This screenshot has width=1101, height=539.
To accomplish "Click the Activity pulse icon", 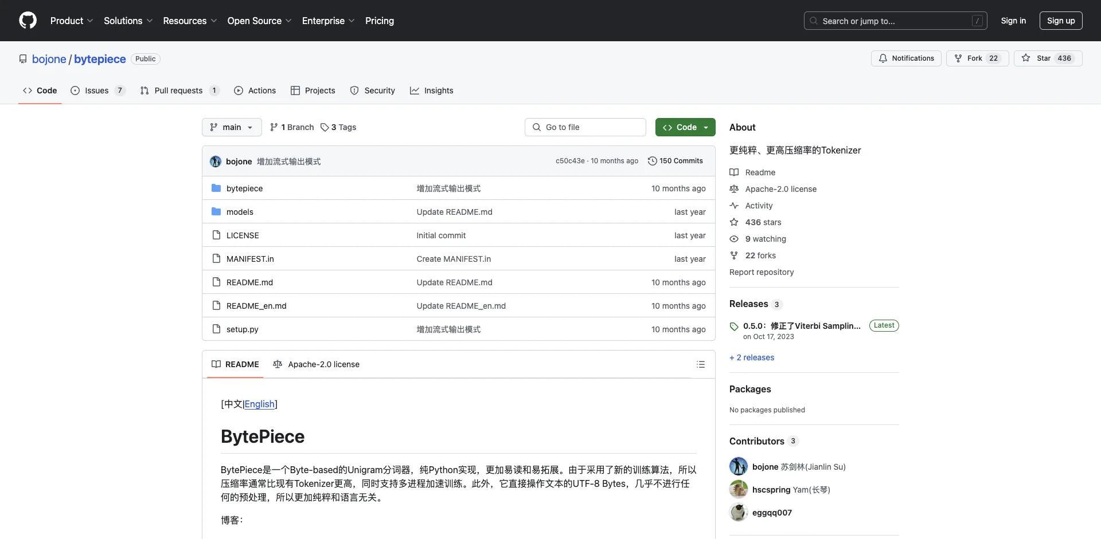I will pos(734,206).
